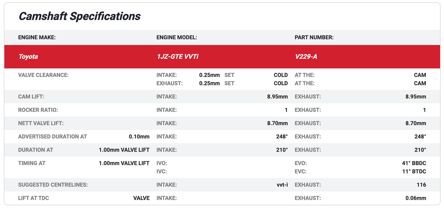The height and width of the screenshot is (208, 444).
Task: Click the IVO label in timing row
Action: (162, 163)
